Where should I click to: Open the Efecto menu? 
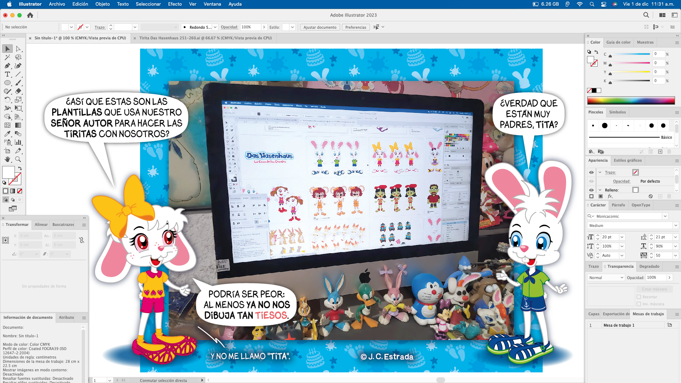(175, 4)
